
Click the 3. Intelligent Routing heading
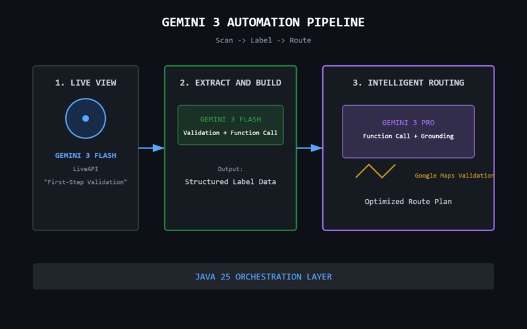tap(409, 83)
